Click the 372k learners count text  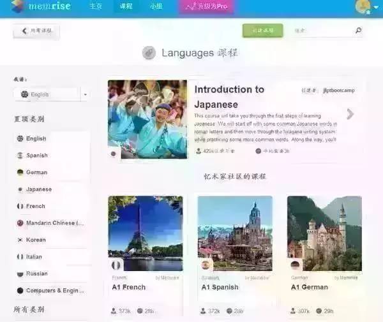click(214, 311)
